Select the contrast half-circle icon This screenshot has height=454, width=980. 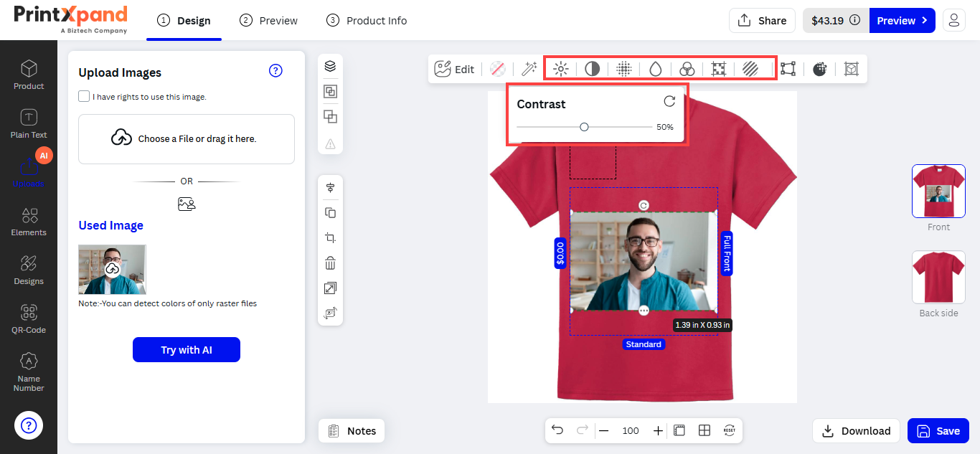click(592, 69)
